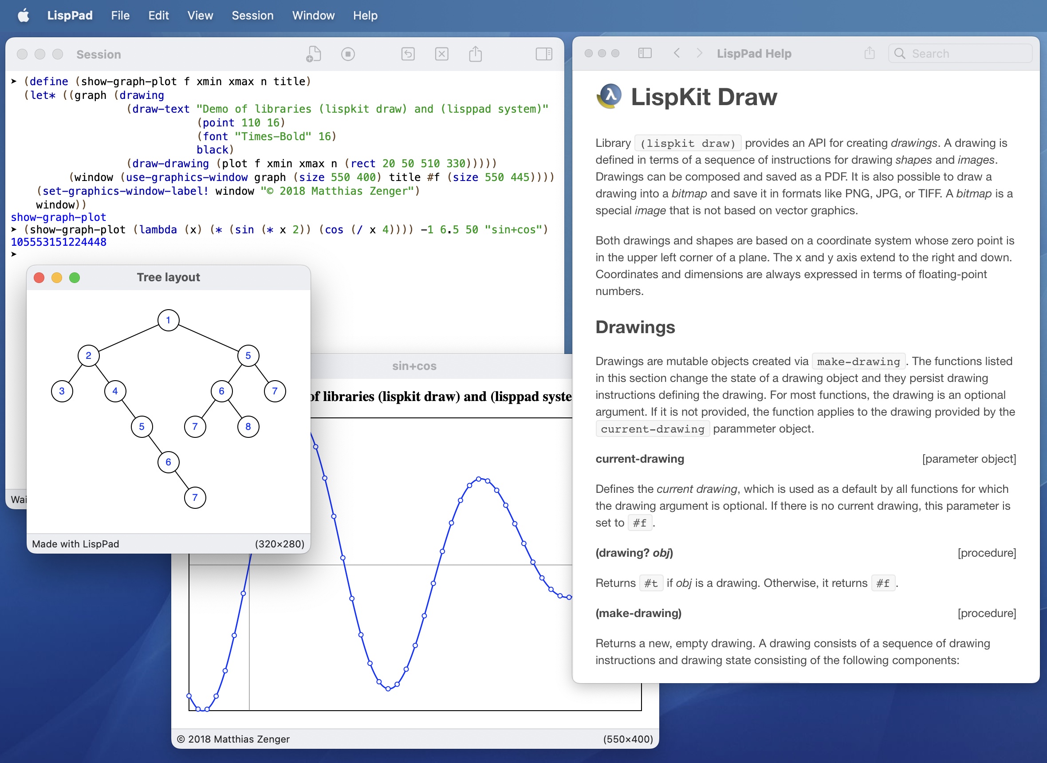Click root node 1 in tree drawing

(168, 320)
